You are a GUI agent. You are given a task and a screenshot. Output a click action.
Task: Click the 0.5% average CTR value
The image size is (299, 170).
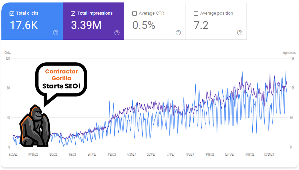click(x=144, y=25)
